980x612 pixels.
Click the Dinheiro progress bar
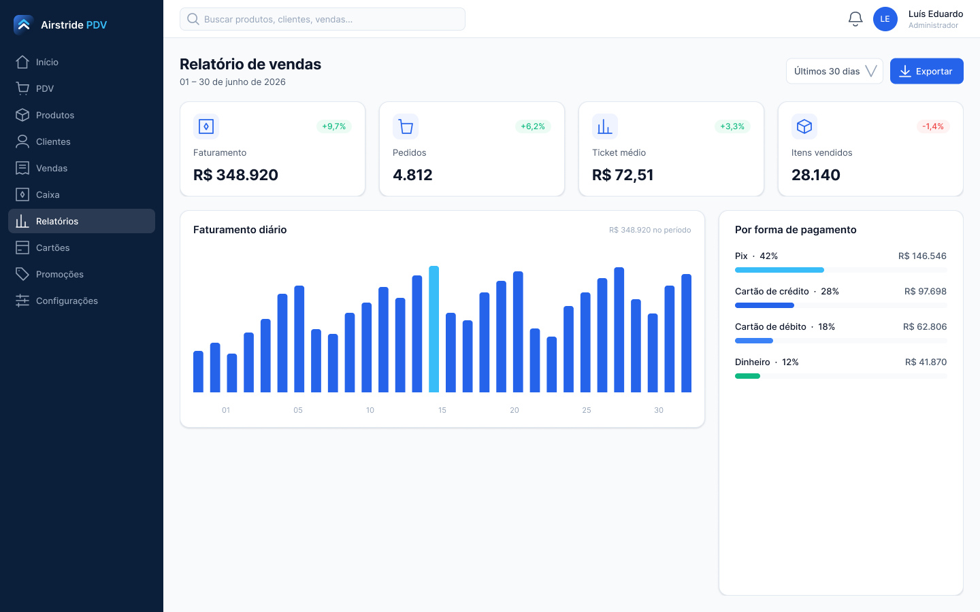841,376
